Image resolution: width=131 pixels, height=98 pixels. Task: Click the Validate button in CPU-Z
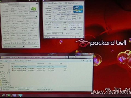coord(72,37)
